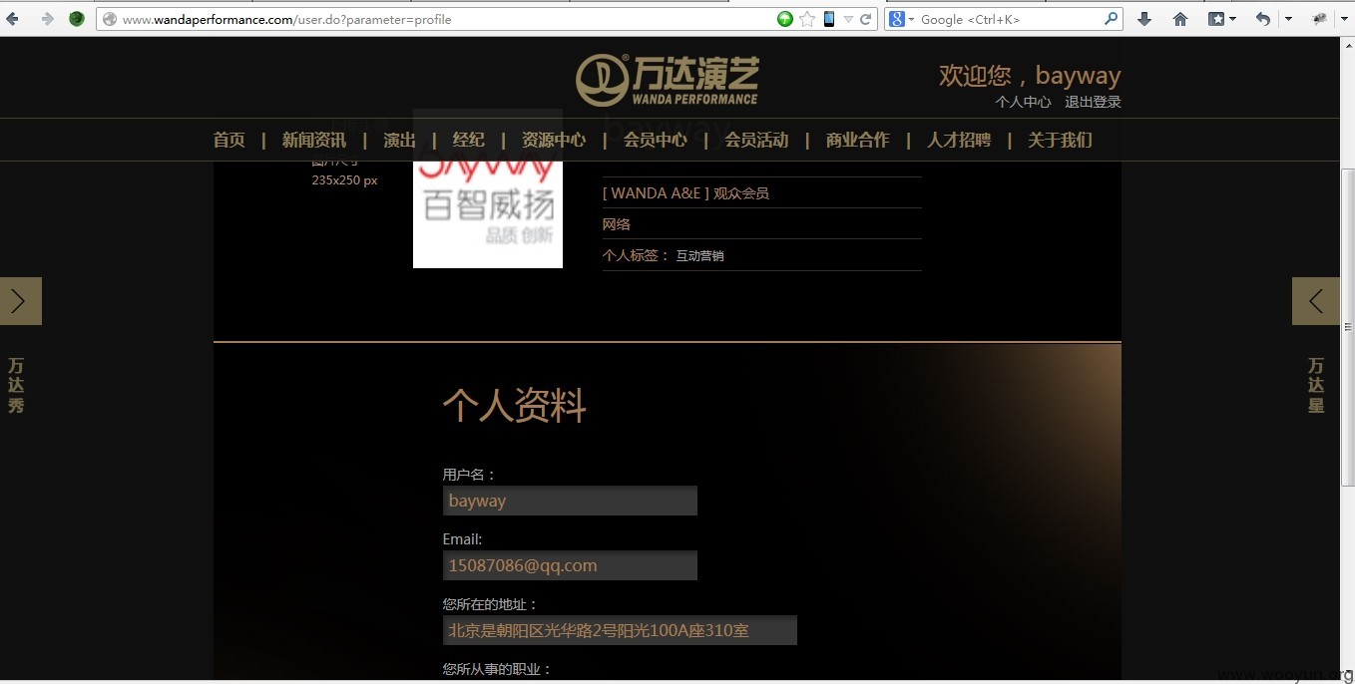
Task: Open the 会员活动 nav item
Action: pos(756,140)
